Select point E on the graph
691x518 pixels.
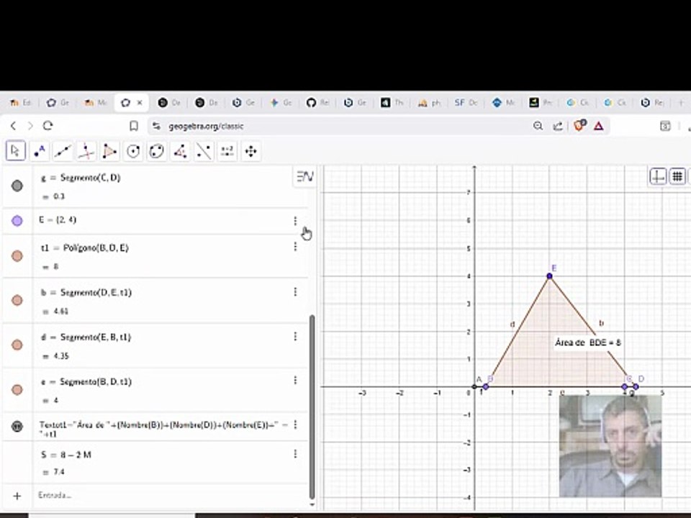pos(549,276)
